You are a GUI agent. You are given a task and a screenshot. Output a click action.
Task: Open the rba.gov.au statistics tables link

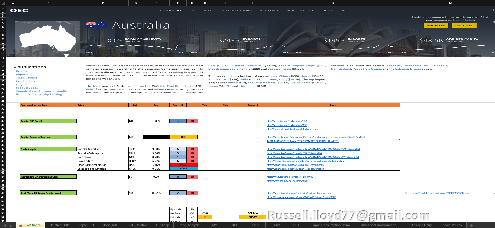pyautogui.click(x=288, y=181)
